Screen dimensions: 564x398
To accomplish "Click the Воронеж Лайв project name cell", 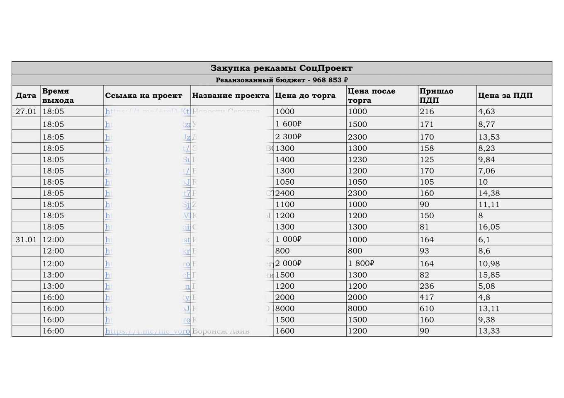I will (232, 331).
